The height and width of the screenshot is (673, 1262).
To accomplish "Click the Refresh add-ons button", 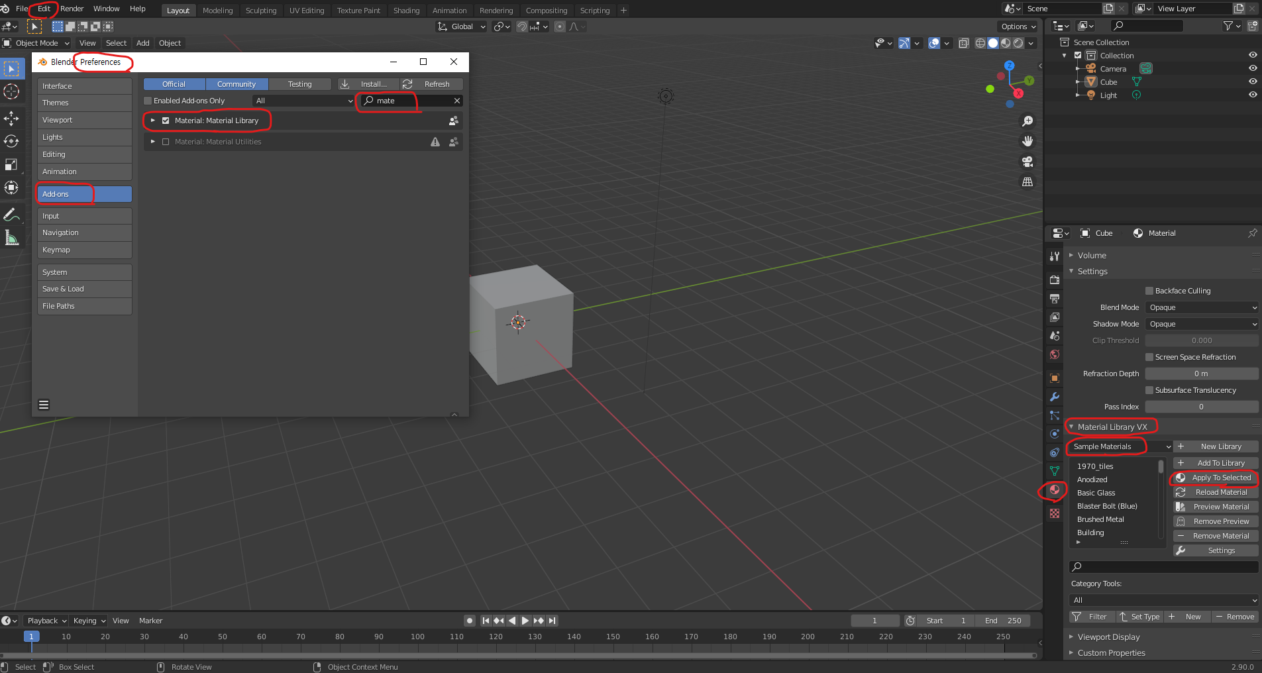I will (x=432, y=84).
